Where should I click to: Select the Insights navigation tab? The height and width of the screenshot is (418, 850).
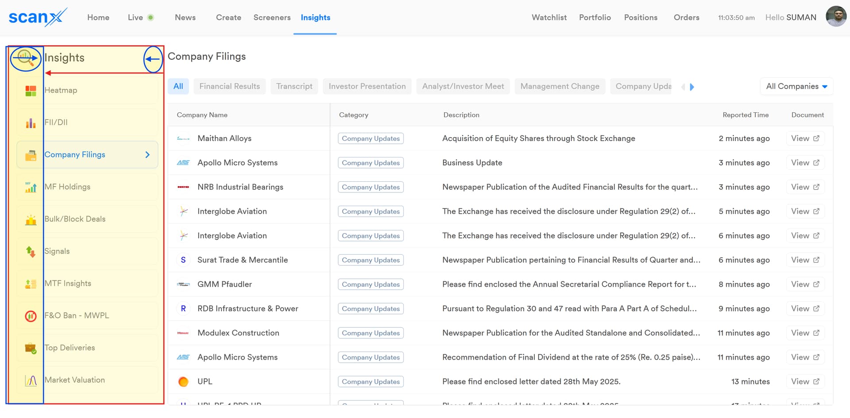click(315, 17)
